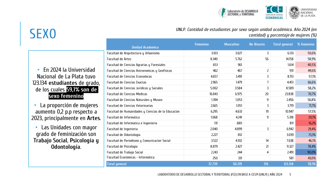Select the 'Facultad de Ciencias Medicas' row label

click(x=127, y=94)
